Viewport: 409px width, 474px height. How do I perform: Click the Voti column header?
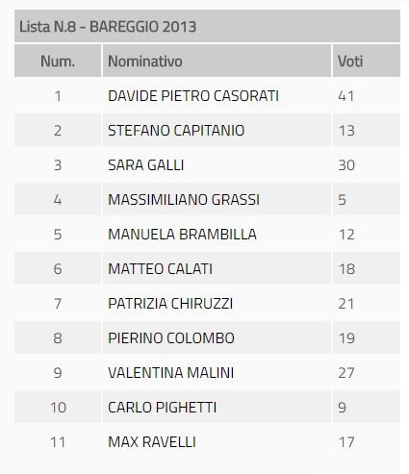click(367, 61)
